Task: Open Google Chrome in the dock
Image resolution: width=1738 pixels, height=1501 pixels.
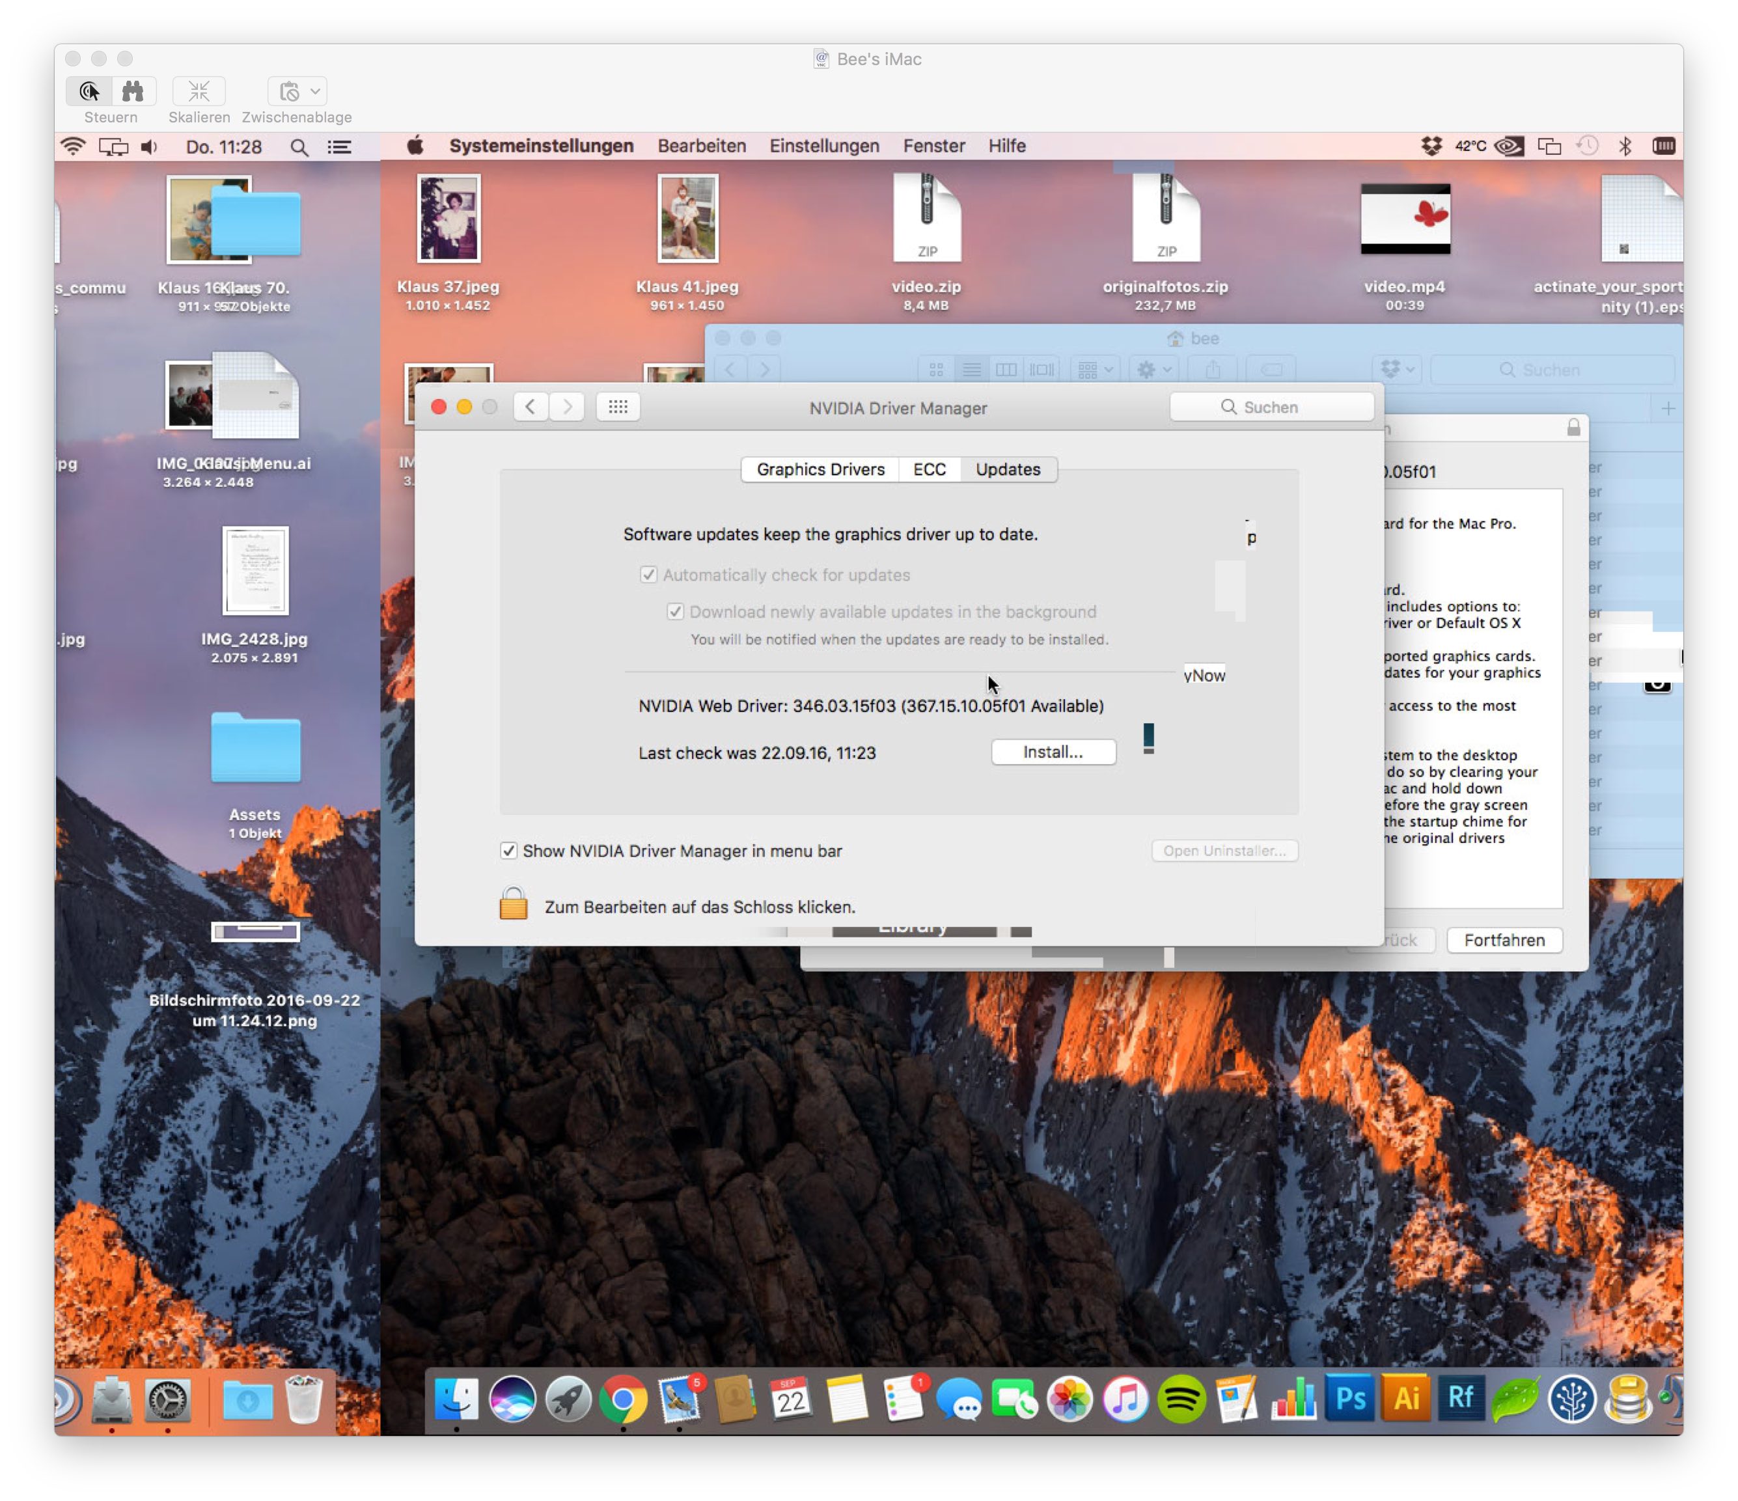Action: (x=623, y=1399)
